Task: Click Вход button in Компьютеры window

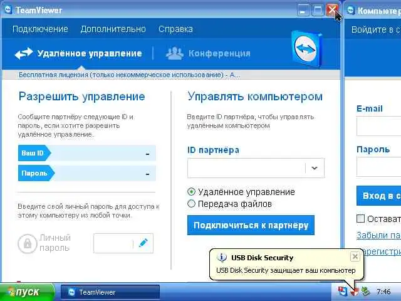Action: pyautogui.click(x=378, y=196)
